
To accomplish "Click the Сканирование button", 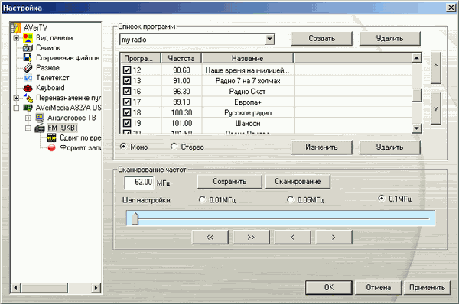I will 298,182.
